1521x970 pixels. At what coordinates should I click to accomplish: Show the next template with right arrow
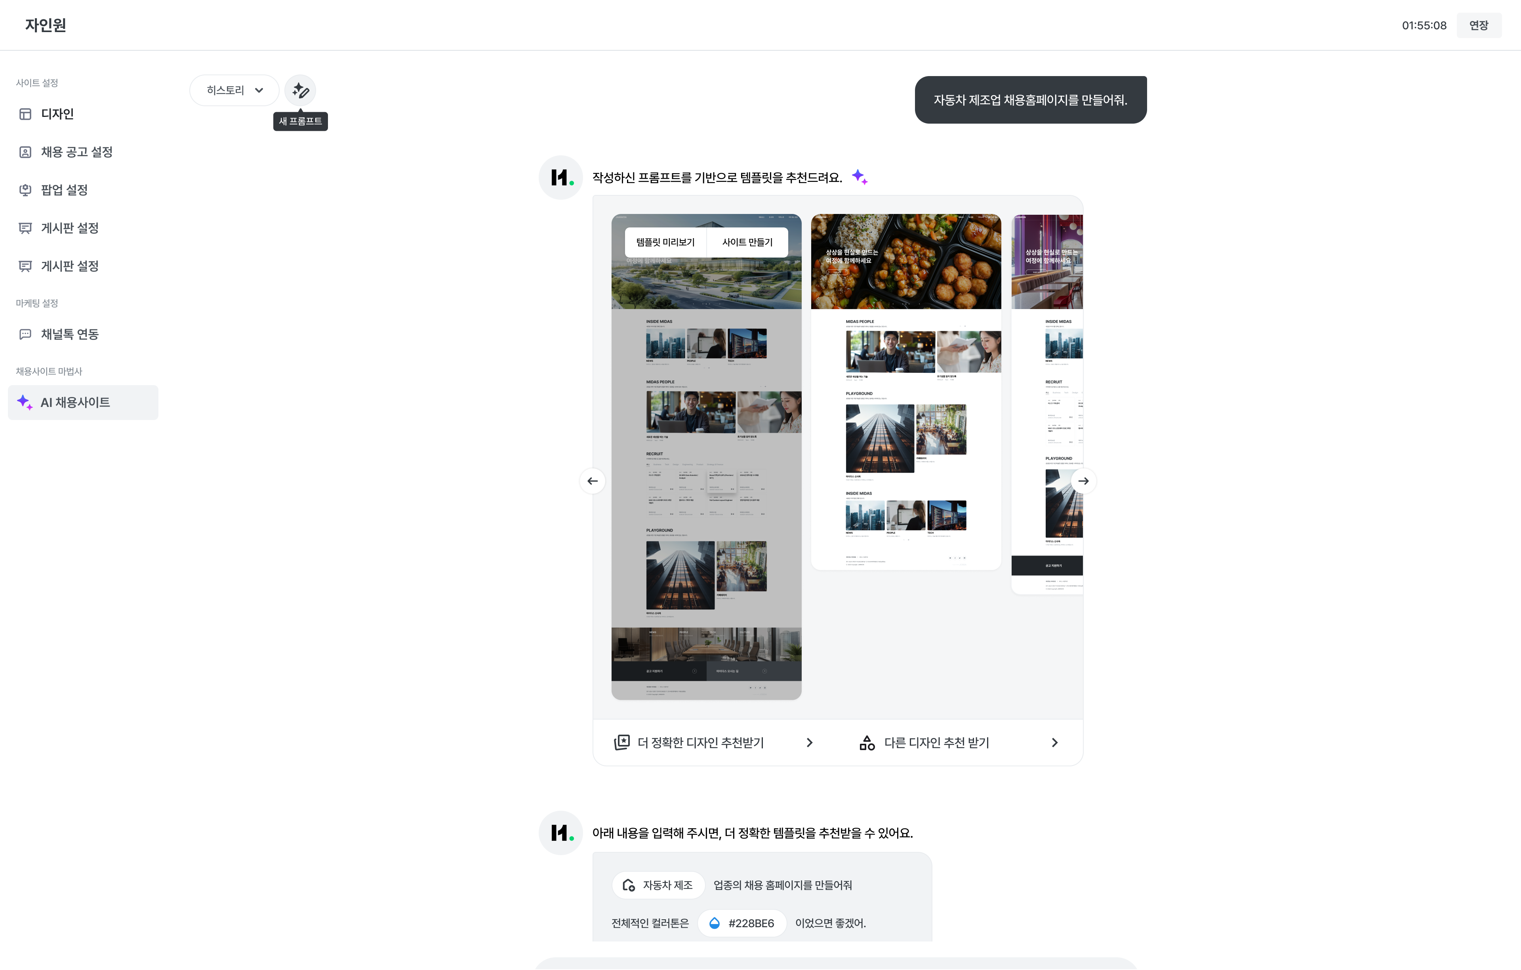click(x=1083, y=481)
